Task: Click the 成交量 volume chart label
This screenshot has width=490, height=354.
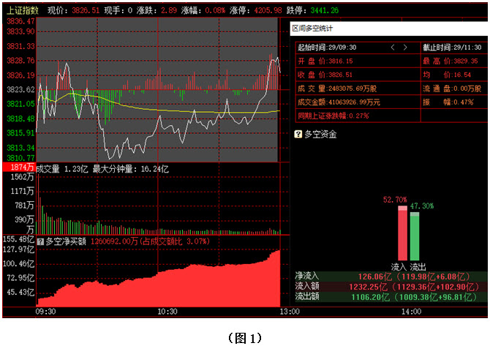Action: click(x=48, y=169)
